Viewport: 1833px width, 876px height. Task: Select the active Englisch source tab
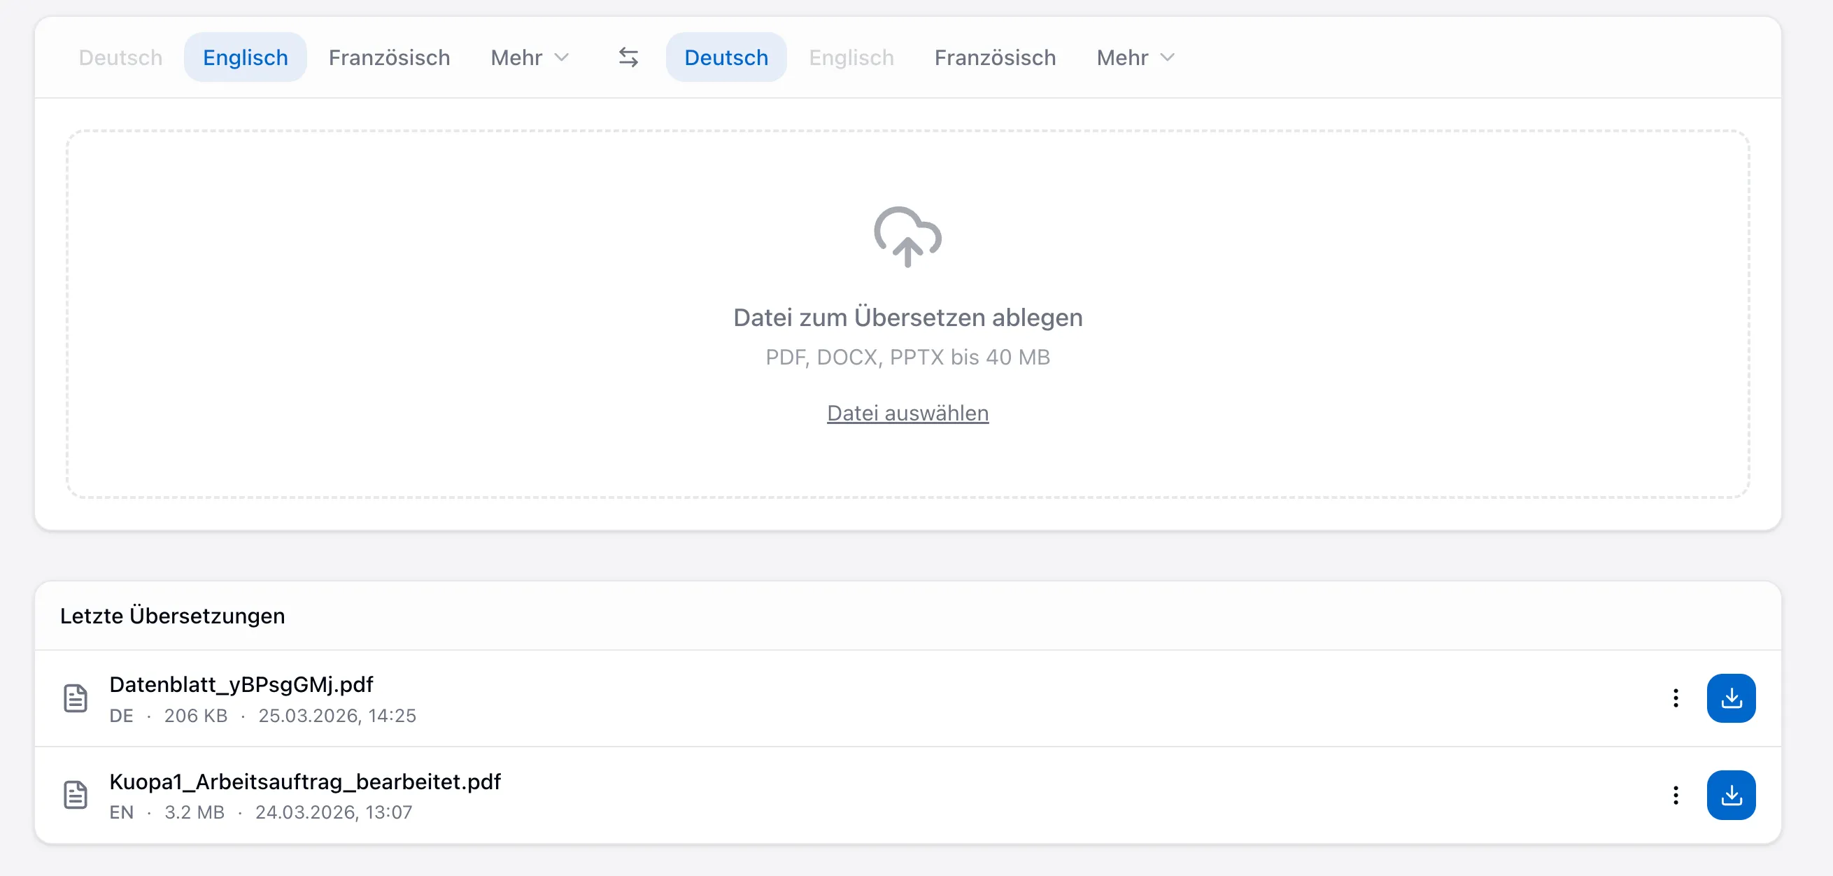click(x=245, y=57)
